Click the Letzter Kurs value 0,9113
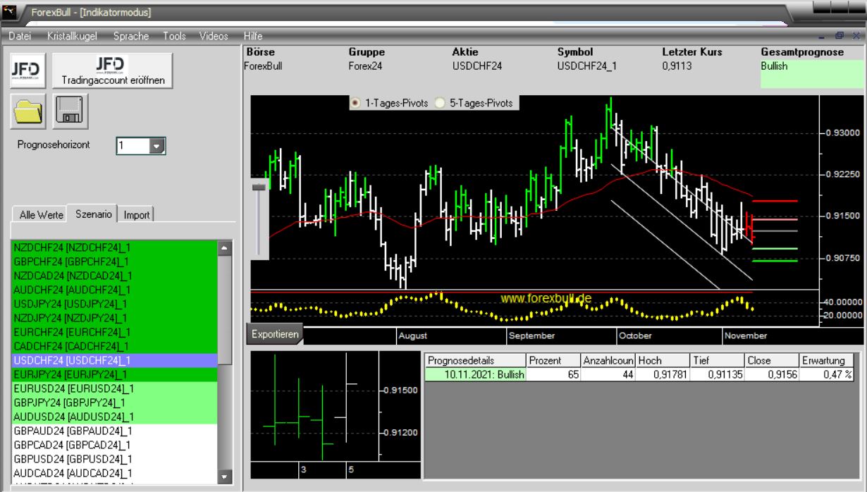Image resolution: width=867 pixels, height=492 pixels. pos(677,66)
